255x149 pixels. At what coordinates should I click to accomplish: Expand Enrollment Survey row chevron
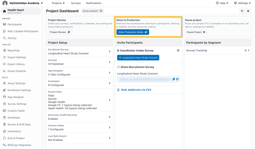110,51
